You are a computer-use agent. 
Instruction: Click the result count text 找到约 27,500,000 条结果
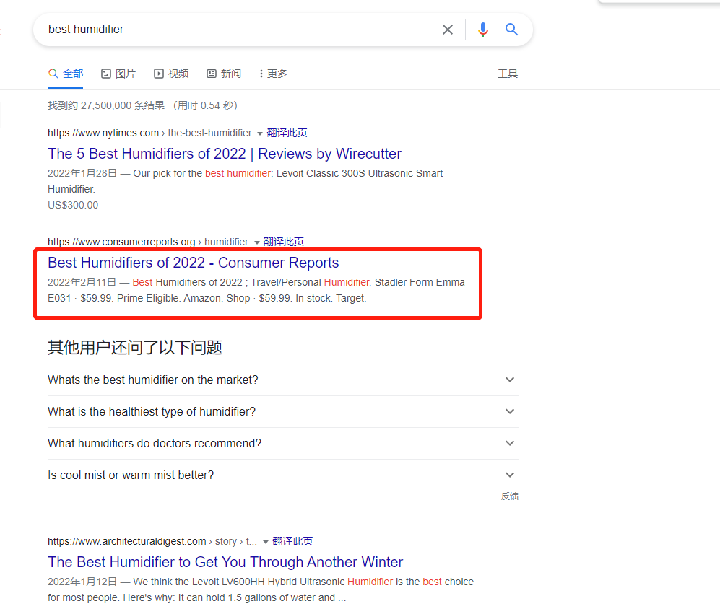pyautogui.click(x=106, y=105)
